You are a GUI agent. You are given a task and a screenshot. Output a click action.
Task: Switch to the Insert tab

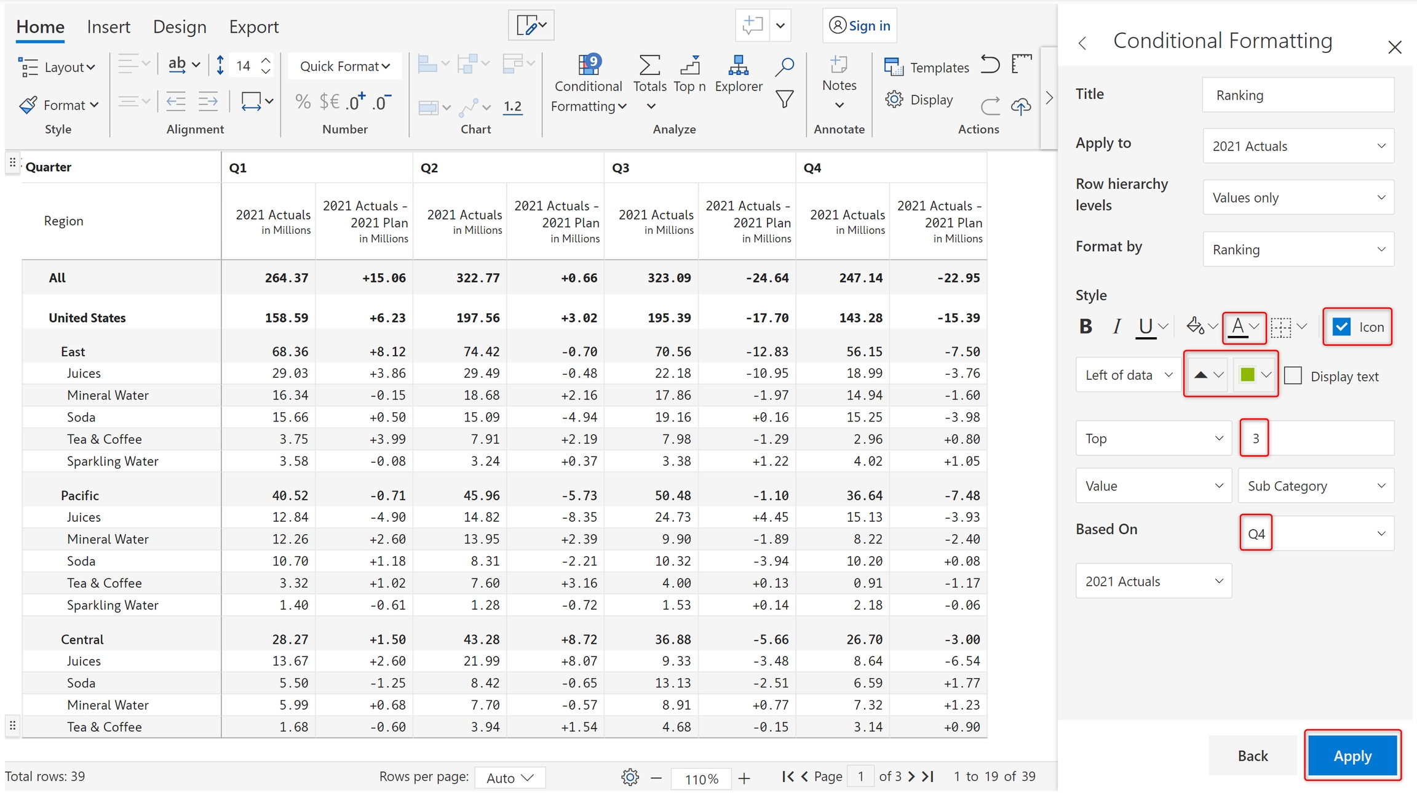pyautogui.click(x=108, y=27)
